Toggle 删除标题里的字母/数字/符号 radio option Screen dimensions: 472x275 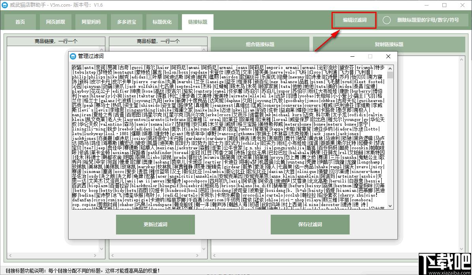(x=387, y=20)
